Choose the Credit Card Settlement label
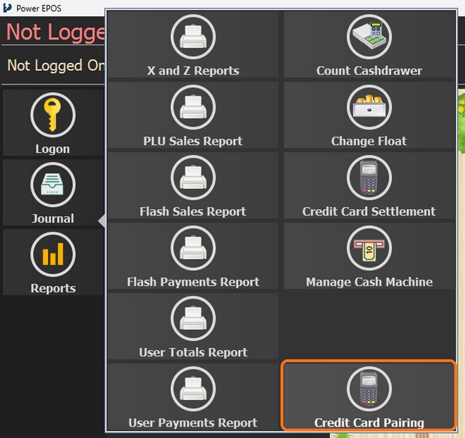 (x=369, y=212)
